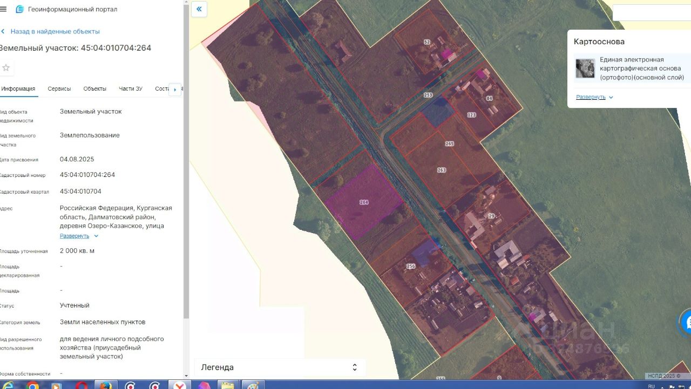Open the blue chat widget at the right edge
Viewport: 691px width, 389px height.
686,323
